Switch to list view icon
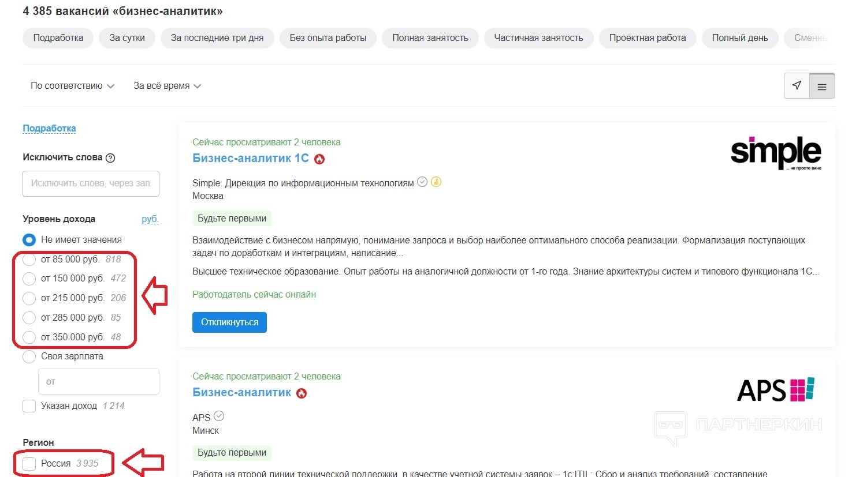The width and height of the screenshot is (852, 477). pyautogui.click(x=822, y=87)
